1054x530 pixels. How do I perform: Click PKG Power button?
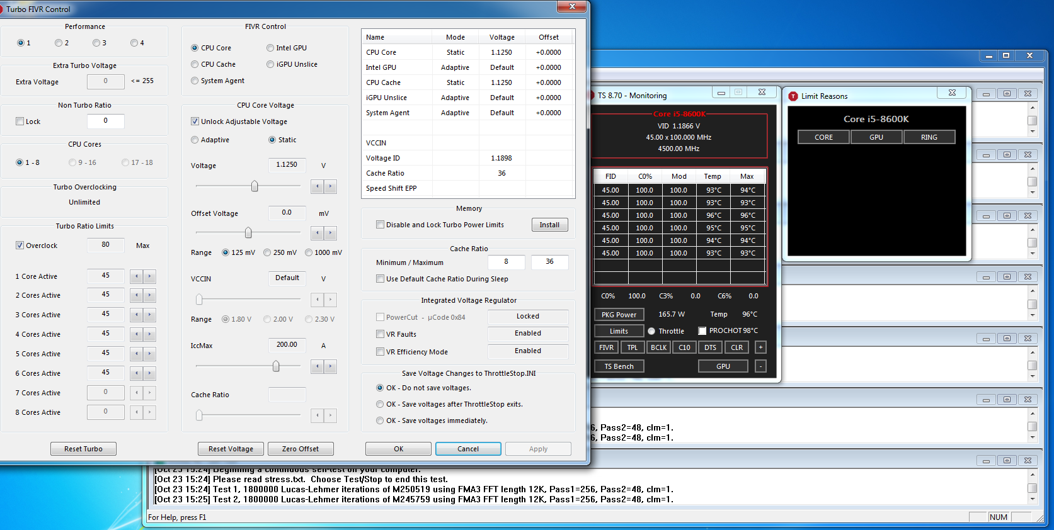[619, 315]
